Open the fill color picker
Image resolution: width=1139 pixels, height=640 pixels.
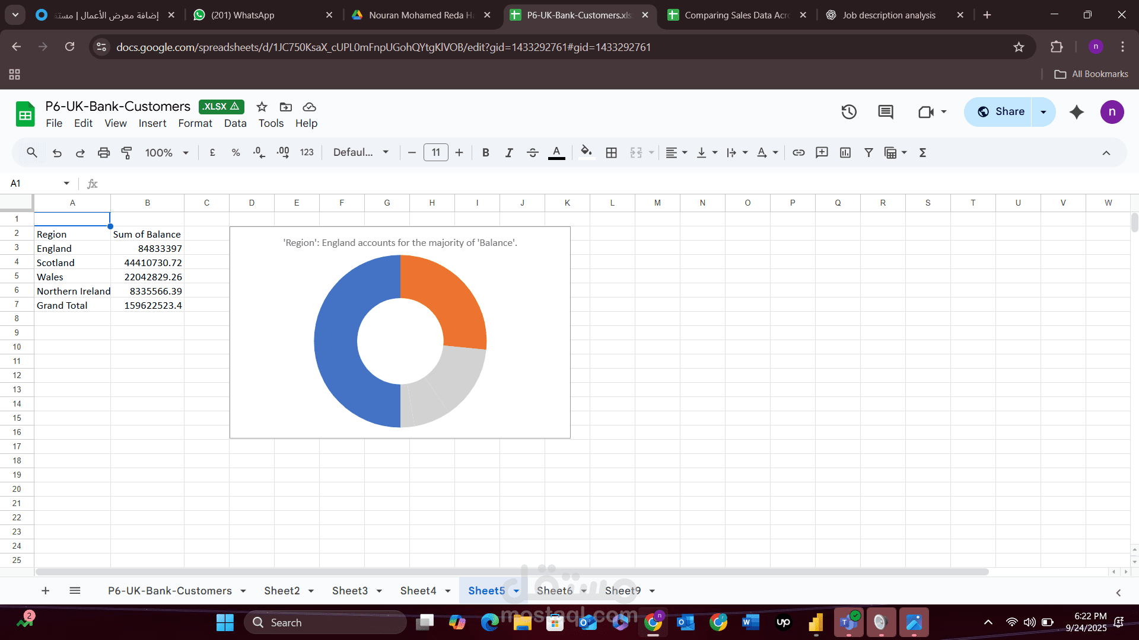586,153
